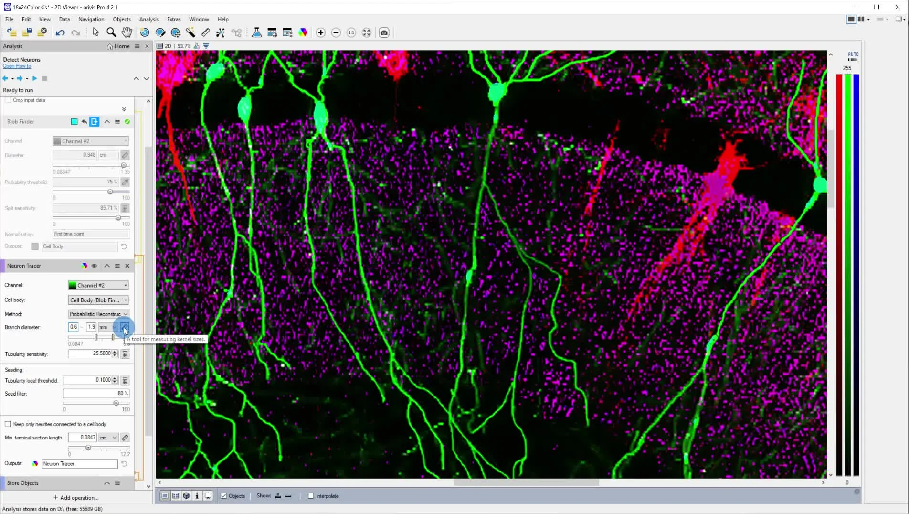Set zoom to 1:1
Image resolution: width=909 pixels, height=514 pixels.
coord(351,32)
